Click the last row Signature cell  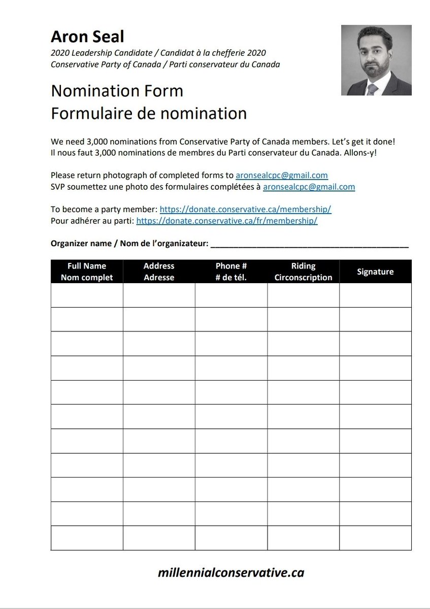pyautogui.click(x=375, y=538)
